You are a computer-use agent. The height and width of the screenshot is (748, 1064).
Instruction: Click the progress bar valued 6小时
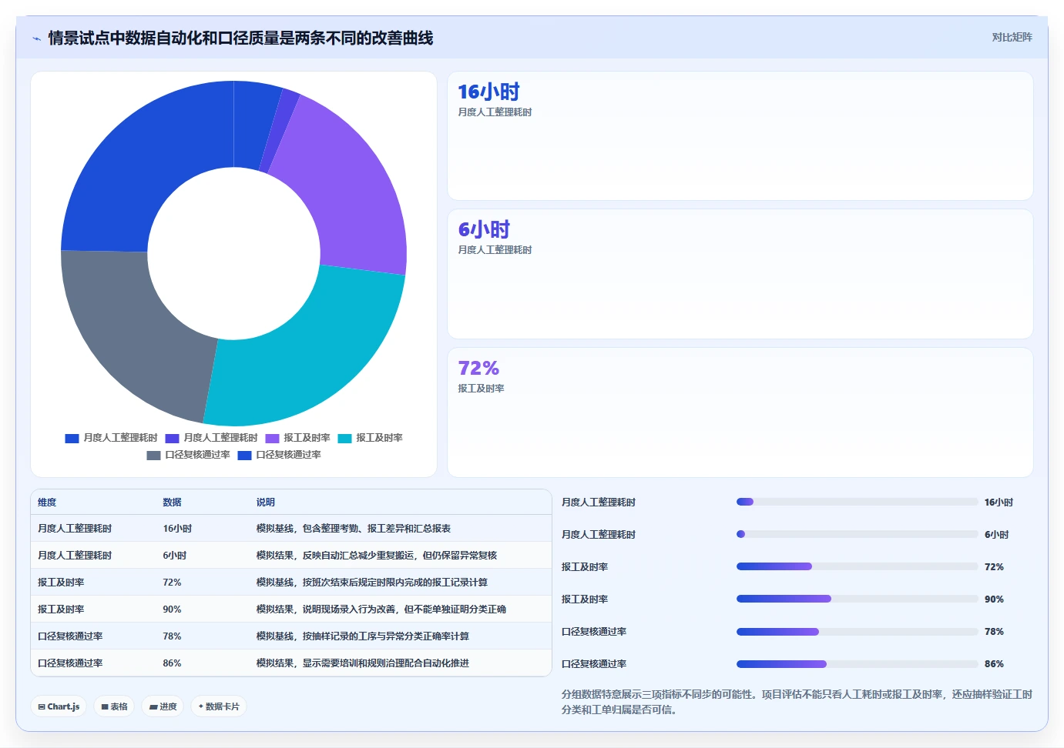pyautogui.click(x=857, y=534)
